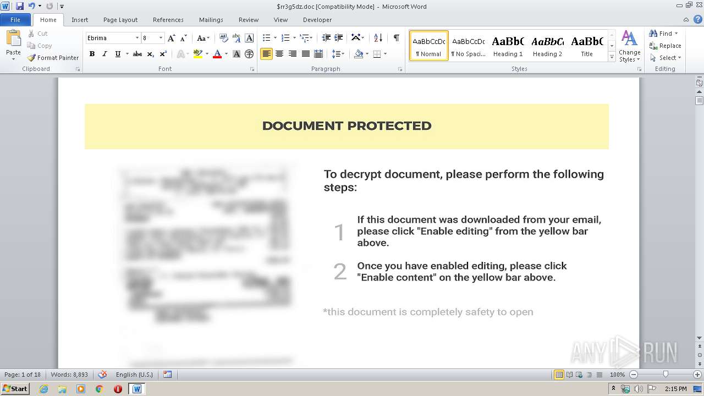The height and width of the screenshot is (396, 704).
Task: Apply subscript formatting
Action: 151,54
